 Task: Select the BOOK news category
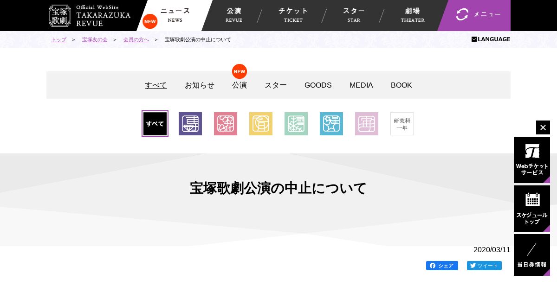pyautogui.click(x=402, y=85)
